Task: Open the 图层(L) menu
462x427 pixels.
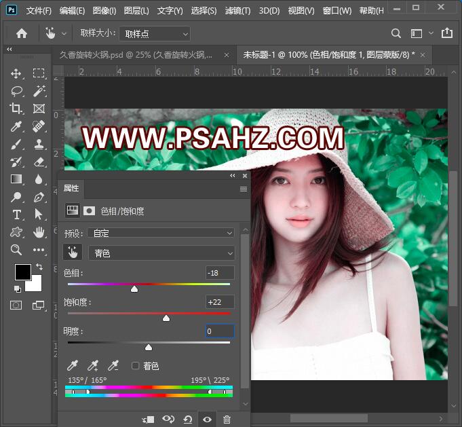Action: pyautogui.click(x=136, y=11)
